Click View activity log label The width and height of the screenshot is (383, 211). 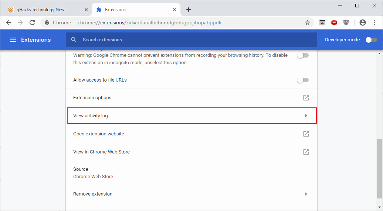pos(90,116)
